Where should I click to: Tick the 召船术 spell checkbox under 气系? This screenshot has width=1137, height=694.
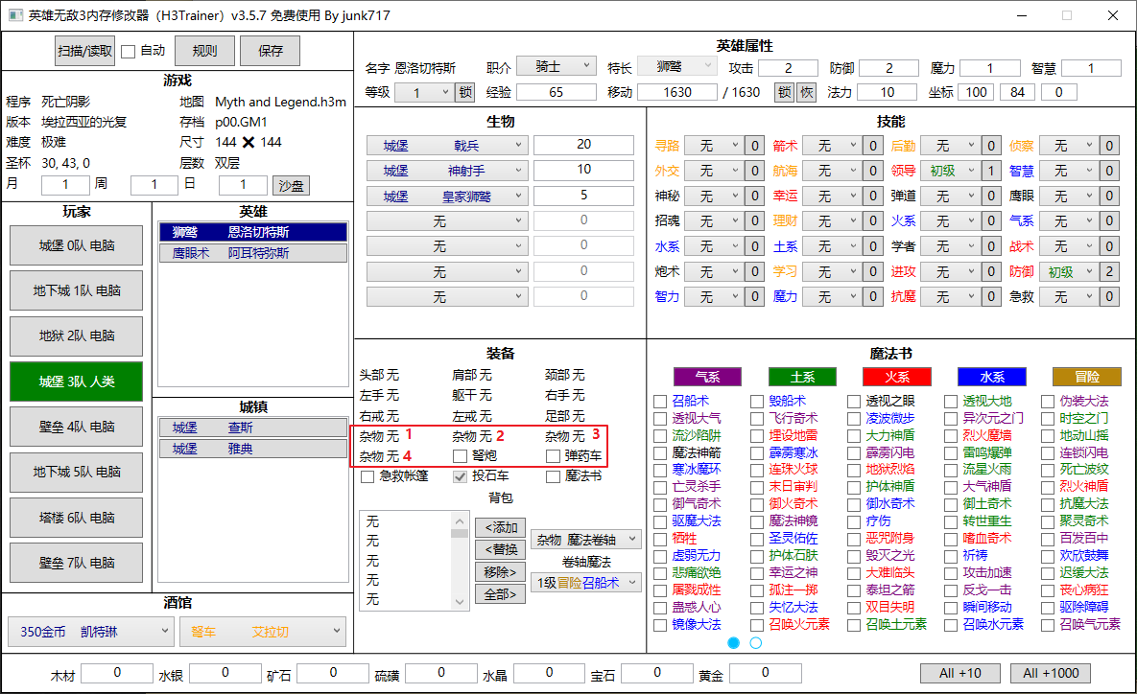click(660, 402)
